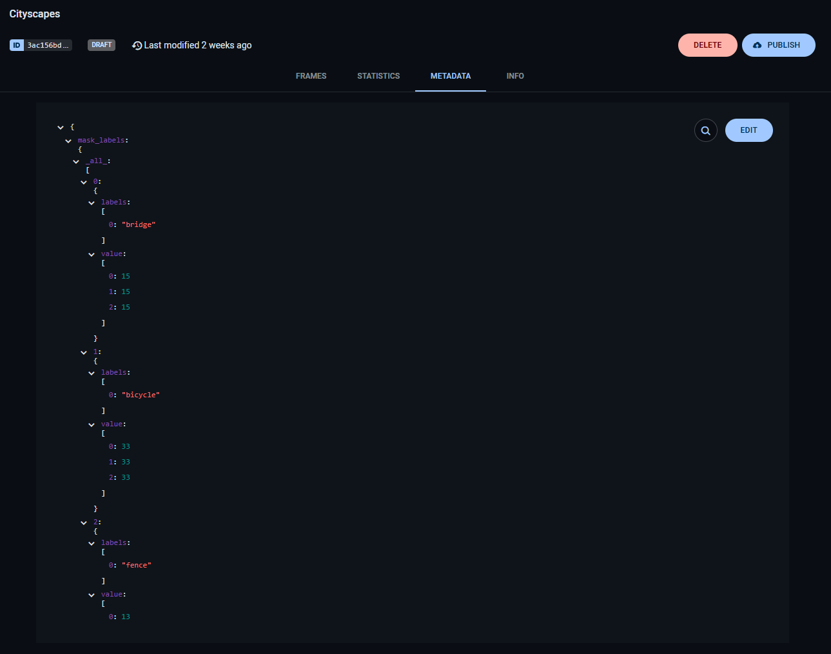Click the cloud upload icon on Publish
This screenshot has height=654, width=831.
click(x=757, y=45)
